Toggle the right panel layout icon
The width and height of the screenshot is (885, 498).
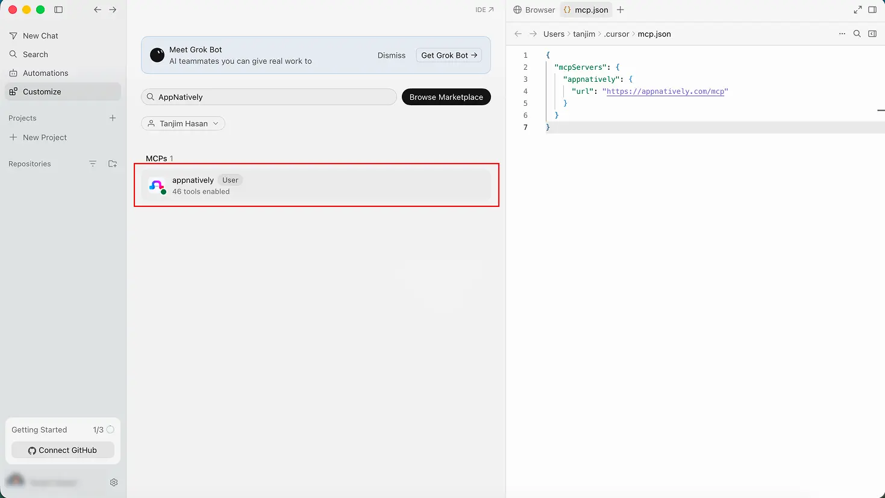(872, 10)
